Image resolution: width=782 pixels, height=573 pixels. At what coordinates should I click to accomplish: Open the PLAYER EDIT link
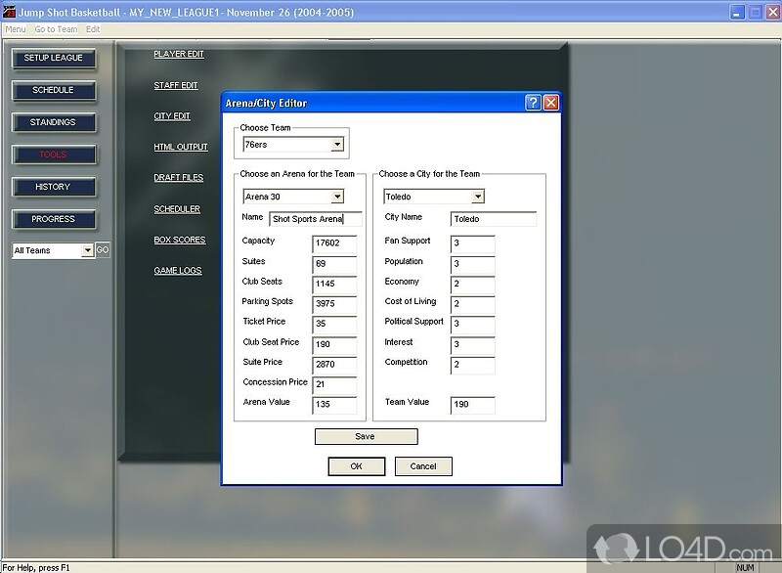178,55
